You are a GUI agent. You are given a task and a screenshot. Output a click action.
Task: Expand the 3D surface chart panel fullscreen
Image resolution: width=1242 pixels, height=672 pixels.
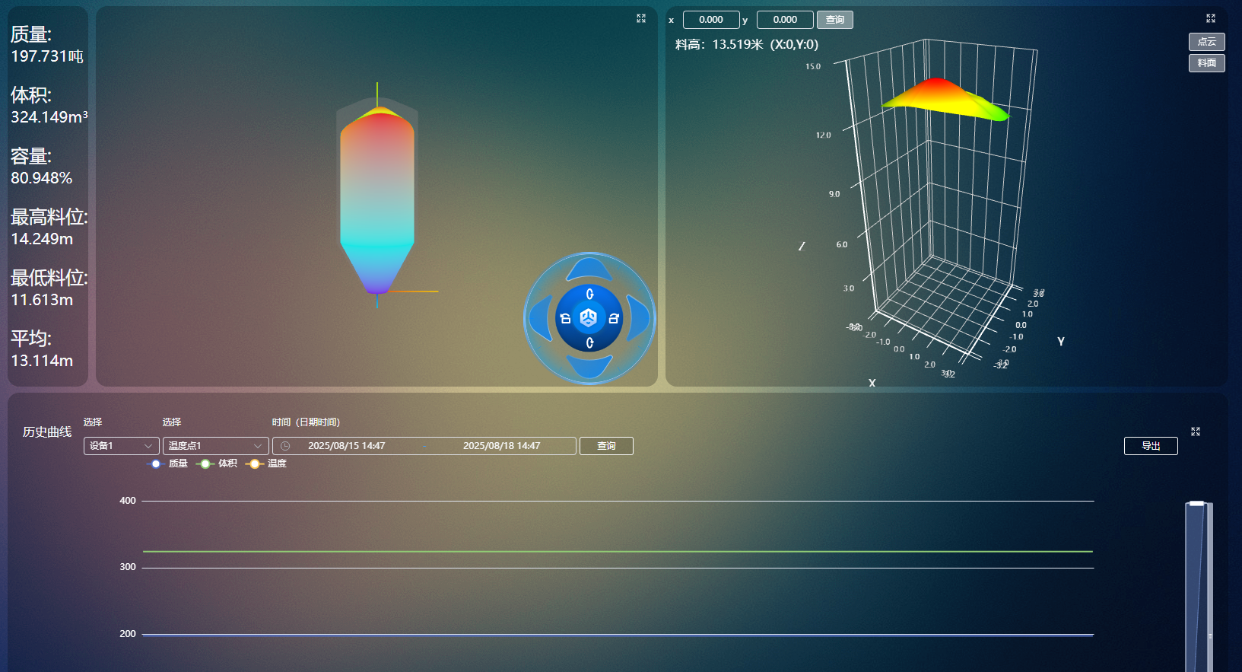click(1211, 18)
